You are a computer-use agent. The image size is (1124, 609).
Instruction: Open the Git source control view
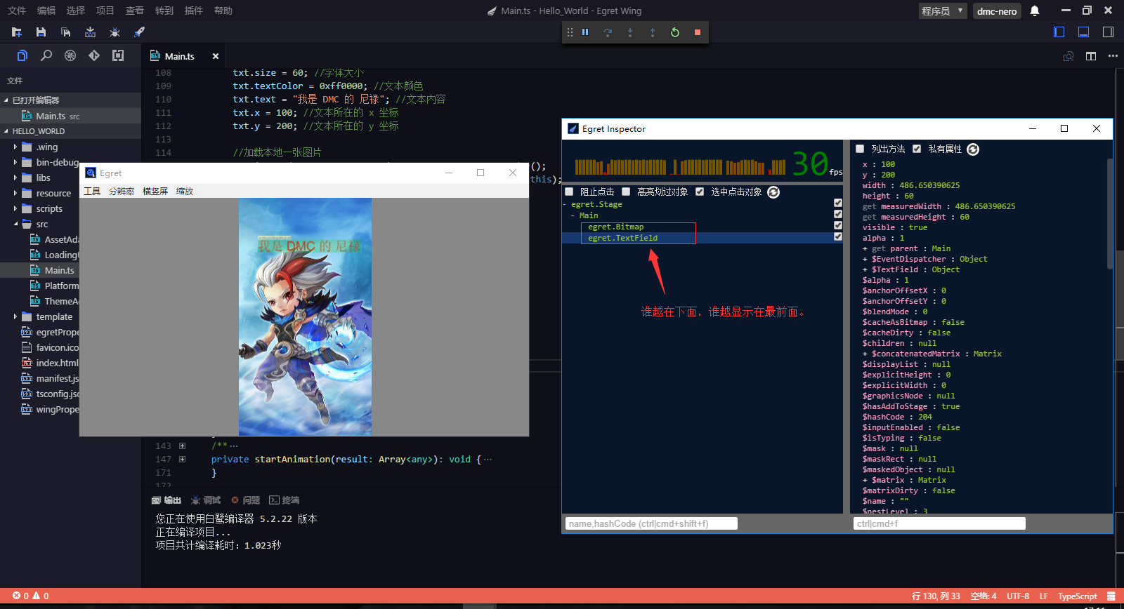pyautogui.click(x=94, y=55)
